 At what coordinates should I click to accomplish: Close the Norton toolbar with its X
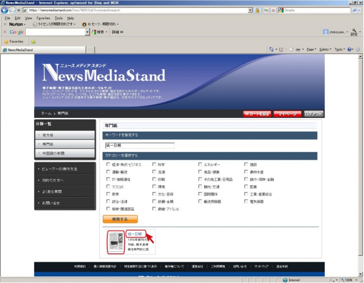5,24
